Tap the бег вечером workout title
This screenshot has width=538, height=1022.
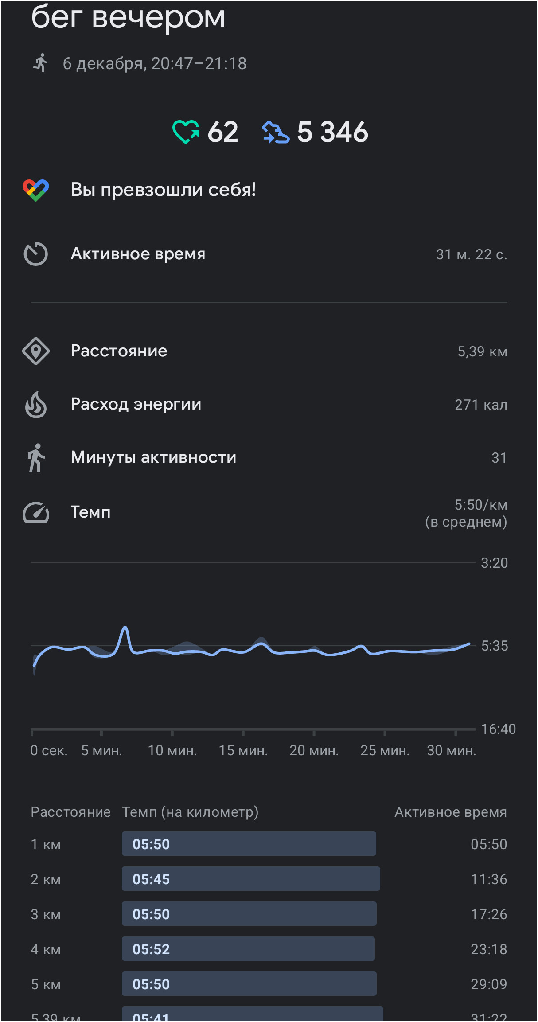(128, 18)
